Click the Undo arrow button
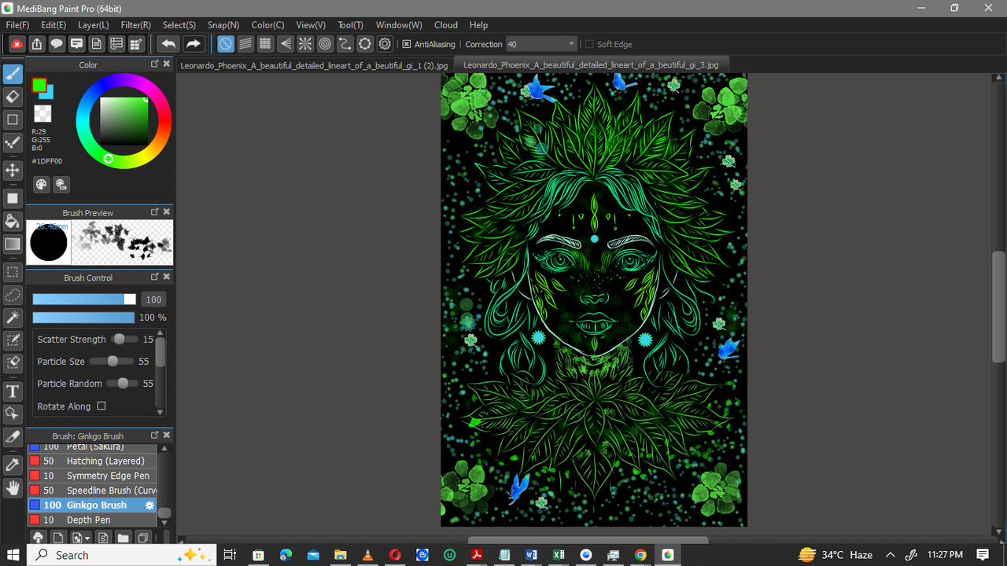This screenshot has width=1007, height=566. click(x=168, y=44)
